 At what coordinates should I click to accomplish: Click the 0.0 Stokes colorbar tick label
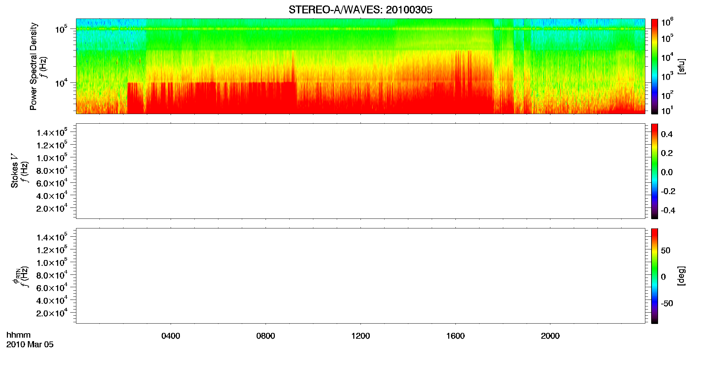[x=667, y=172]
